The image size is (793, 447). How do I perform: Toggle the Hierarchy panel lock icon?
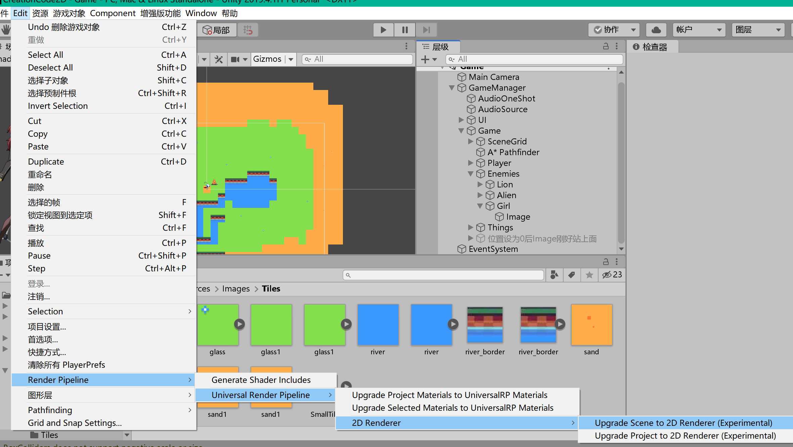(x=606, y=46)
